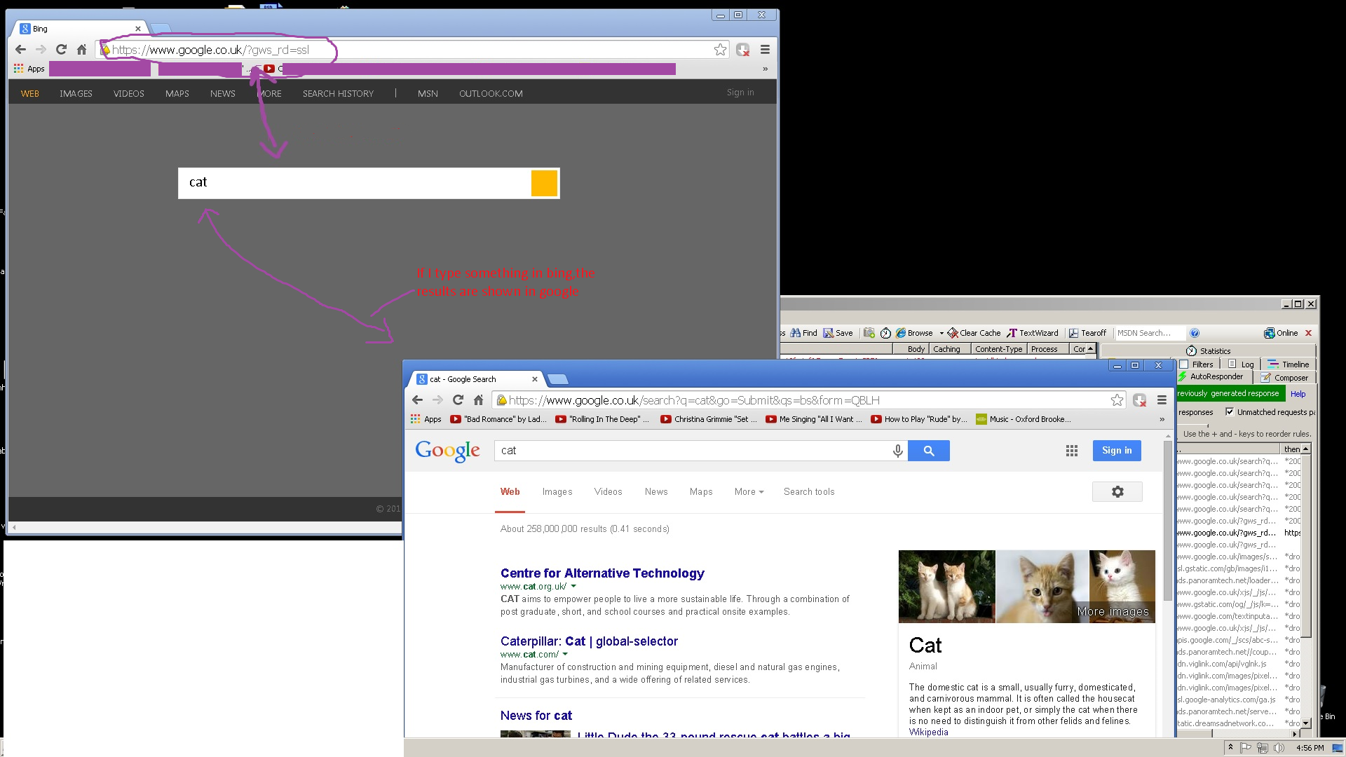Expand the More dropdown in Google
This screenshot has height=757, width=1346.
pyautogui.click(x=749, y=492)
